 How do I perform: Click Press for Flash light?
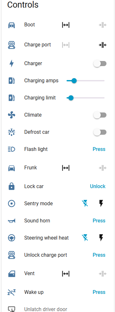click(x=99, y=149)
